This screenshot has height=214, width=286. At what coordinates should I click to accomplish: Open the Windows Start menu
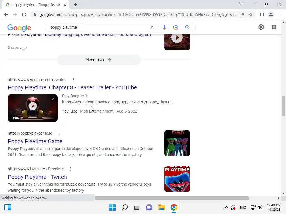(112, 207)
